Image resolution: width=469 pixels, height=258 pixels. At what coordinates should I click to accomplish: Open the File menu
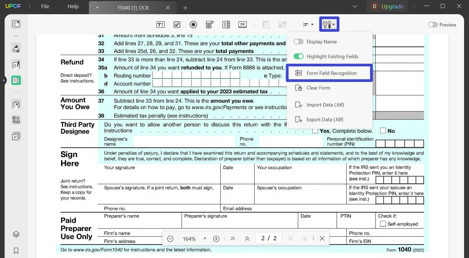pos(45,6)
